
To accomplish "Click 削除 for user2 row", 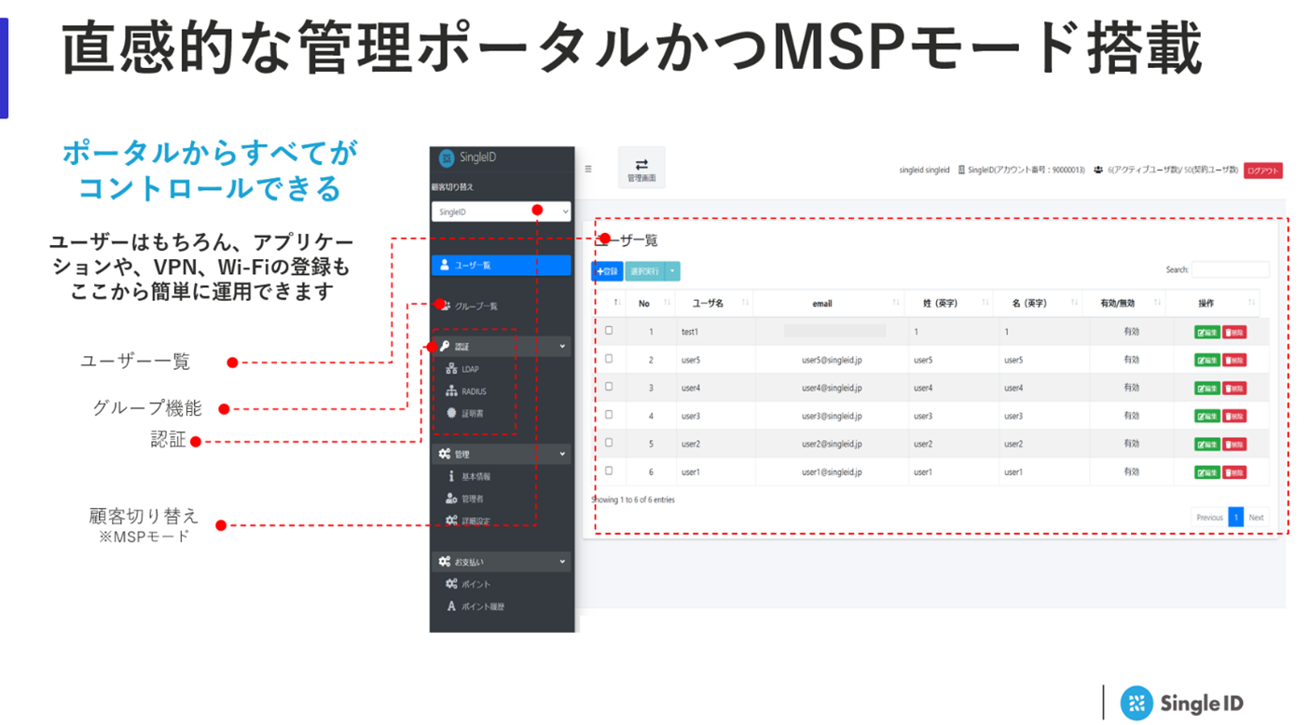I will coord(1234,444).
